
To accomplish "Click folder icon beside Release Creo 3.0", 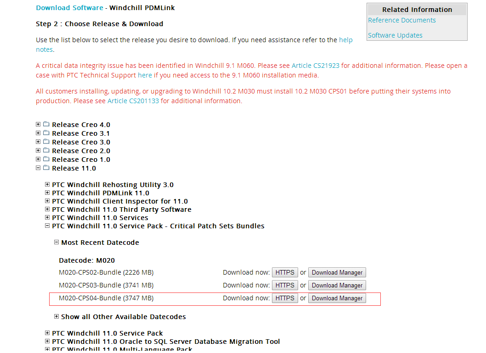I will click(x=46, y=141).
